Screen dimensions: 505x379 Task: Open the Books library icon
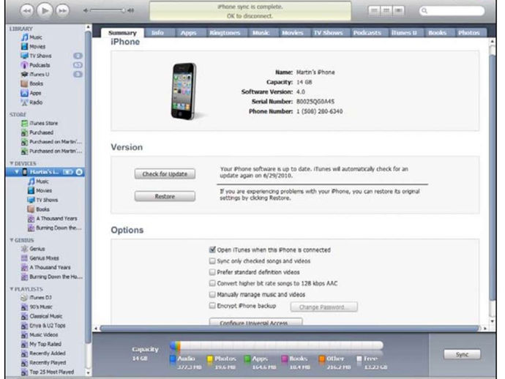point(24,83)
